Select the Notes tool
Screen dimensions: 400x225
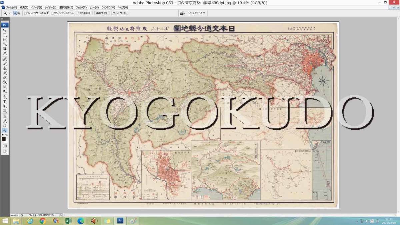click(x=5, y=116)
